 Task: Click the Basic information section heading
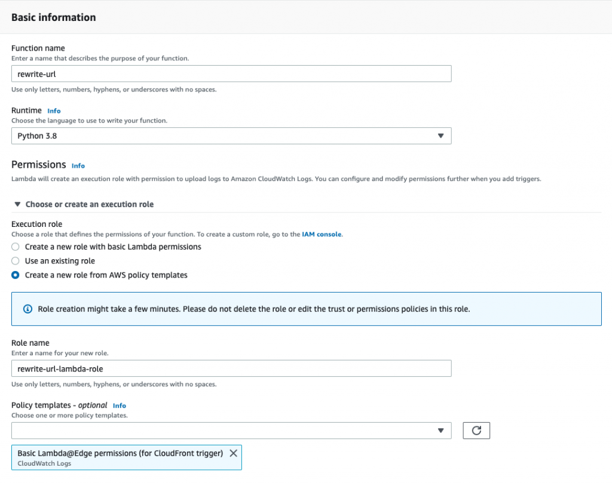(x=54, y=17)
